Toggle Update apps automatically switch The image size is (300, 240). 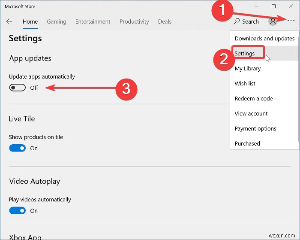[x=18, y=88]
